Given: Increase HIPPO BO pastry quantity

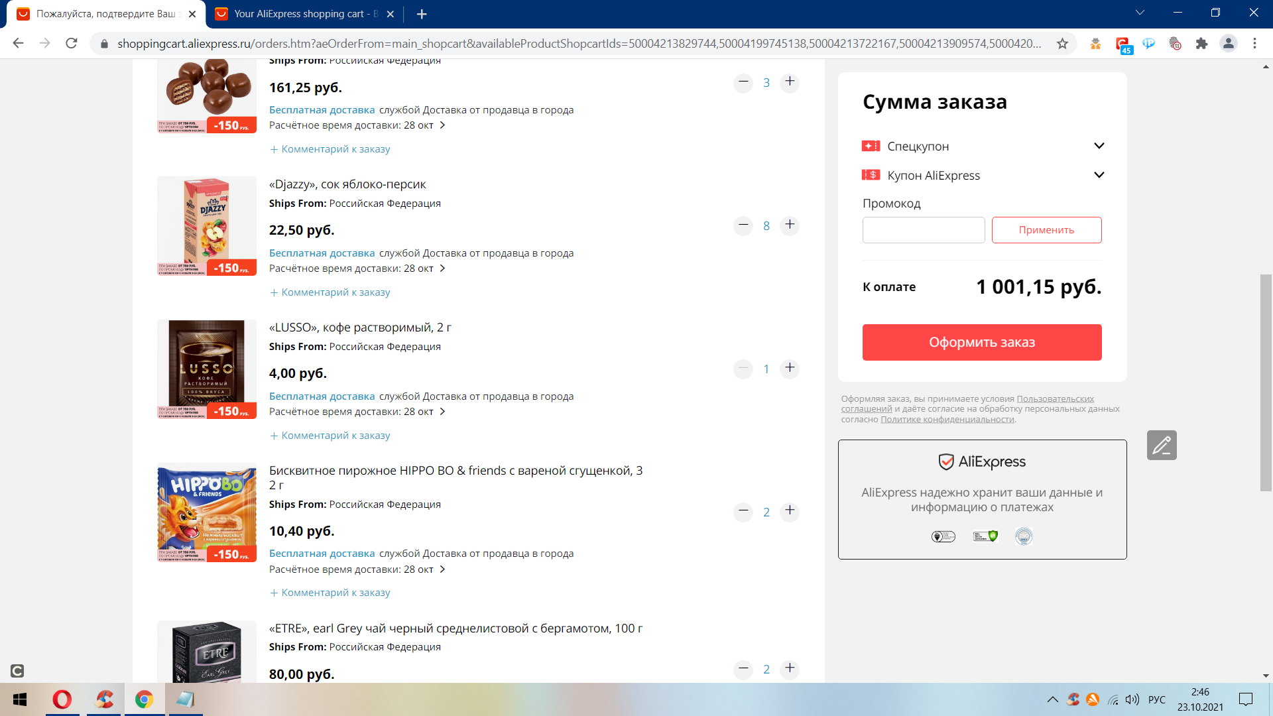Looking at the screenshot, I should [790, 512].
